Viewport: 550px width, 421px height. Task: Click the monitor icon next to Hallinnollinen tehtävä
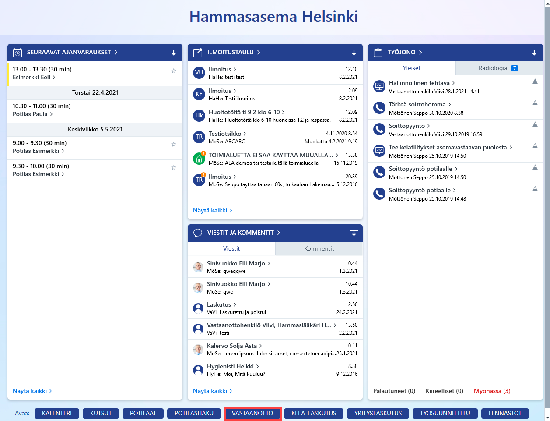click(x=379, y=86)
